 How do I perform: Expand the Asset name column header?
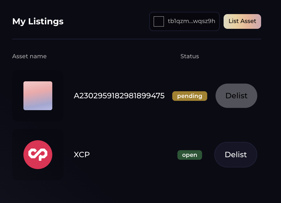click(29, 56)
